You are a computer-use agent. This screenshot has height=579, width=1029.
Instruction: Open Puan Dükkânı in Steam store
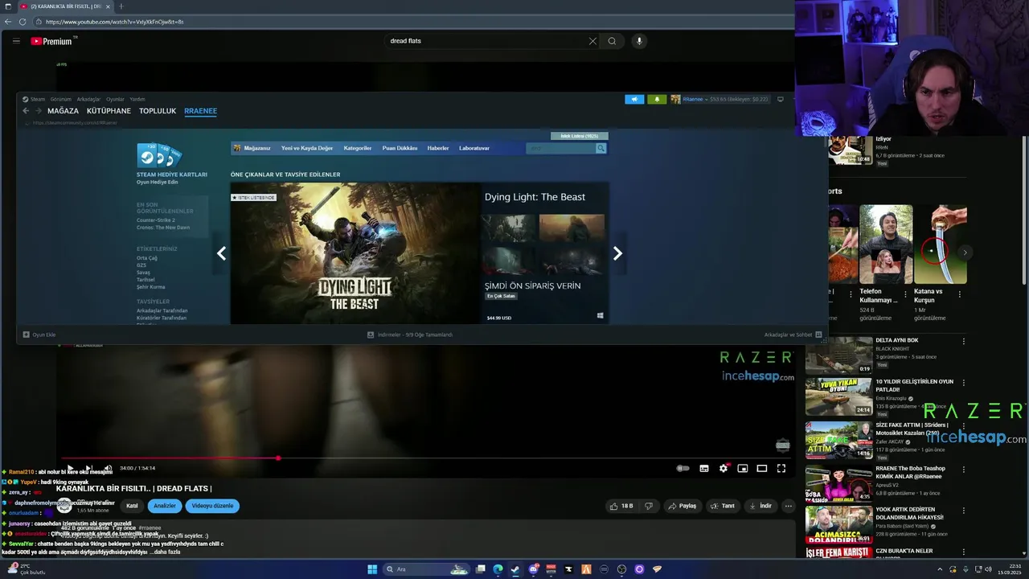click(x=400, y=148)
